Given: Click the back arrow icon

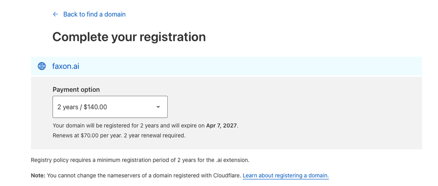Looking at the screenshot, I should click(56, 14).
